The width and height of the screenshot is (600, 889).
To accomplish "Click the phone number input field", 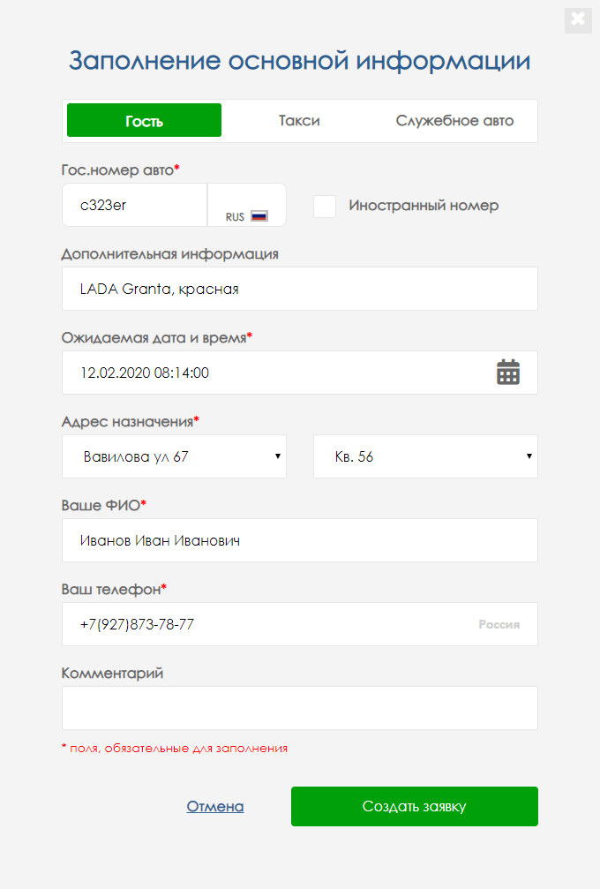I will click(x=265, y=624).
